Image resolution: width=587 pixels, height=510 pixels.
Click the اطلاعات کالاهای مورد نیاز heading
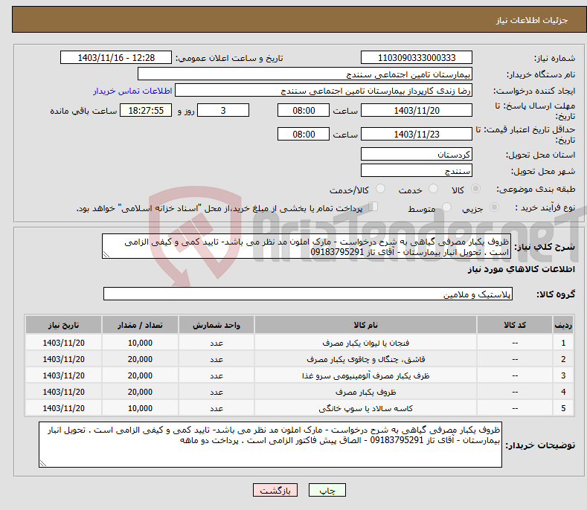[521, 269]
